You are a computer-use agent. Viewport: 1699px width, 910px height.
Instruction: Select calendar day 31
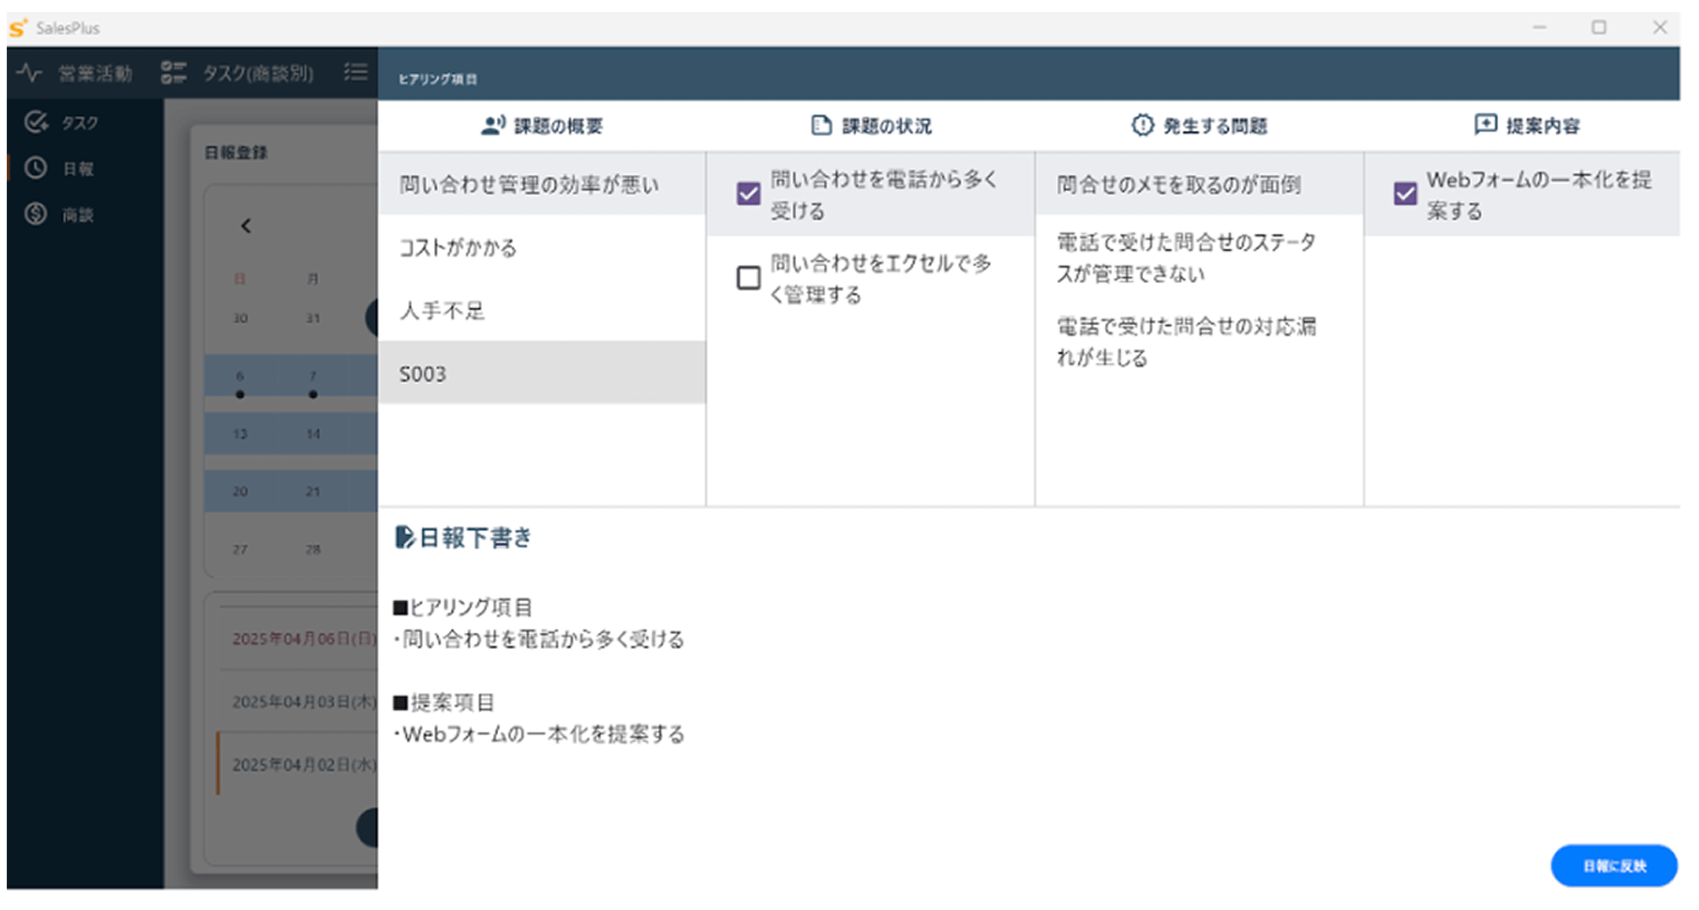click(313, 318)
